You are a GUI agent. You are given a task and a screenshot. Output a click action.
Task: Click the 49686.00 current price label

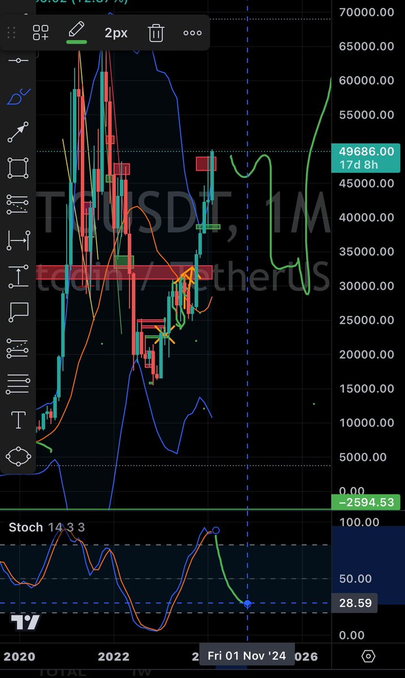pos(367,158)
